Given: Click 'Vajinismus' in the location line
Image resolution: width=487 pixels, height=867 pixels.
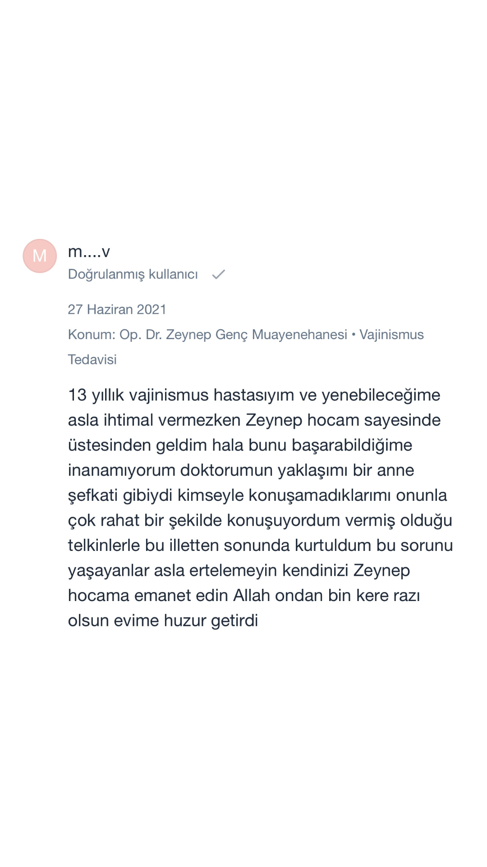Looking at the screenshot, I should click(x=391, y=335).
